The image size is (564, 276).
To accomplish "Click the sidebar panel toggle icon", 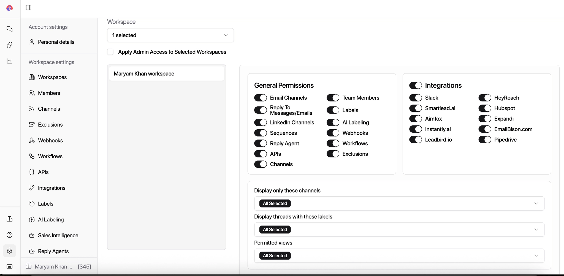I will point(28,7).
